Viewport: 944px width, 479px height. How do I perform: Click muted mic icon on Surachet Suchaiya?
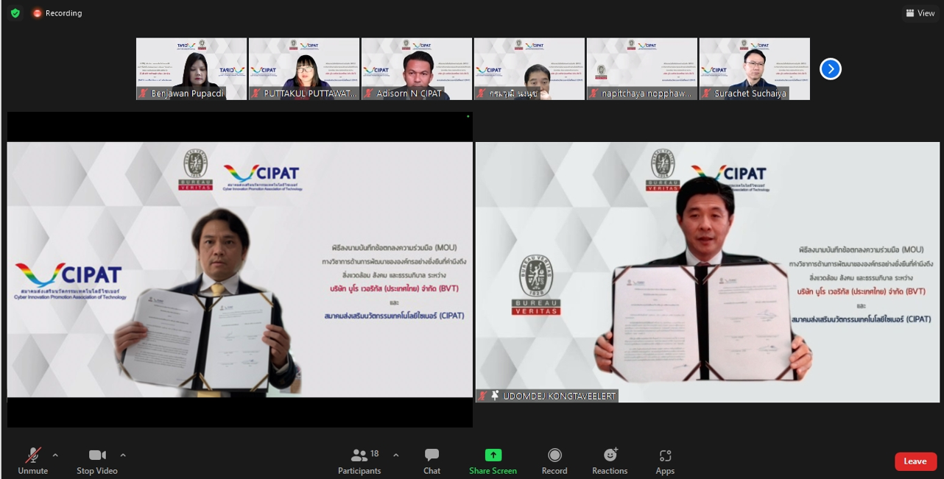pyautogui.click(x=707, y=93)
